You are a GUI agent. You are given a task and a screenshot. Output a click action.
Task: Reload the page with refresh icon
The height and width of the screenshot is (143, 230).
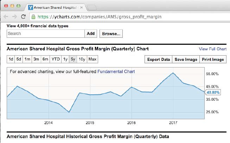tap(24, 16)
